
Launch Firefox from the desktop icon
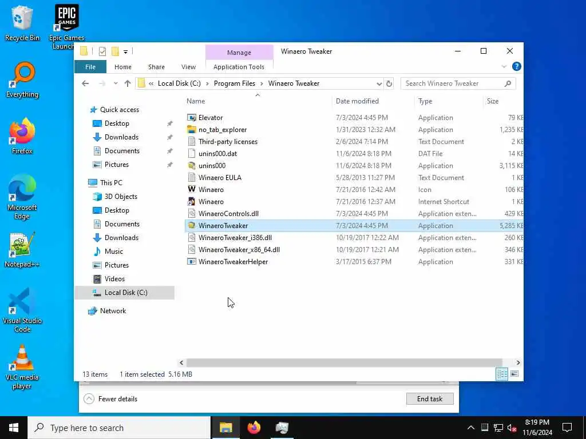[22, 136]
